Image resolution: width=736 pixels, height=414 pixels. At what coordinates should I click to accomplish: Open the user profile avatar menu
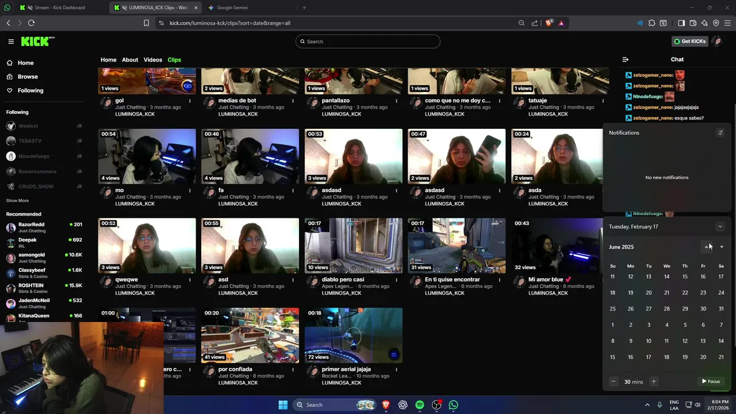tap(716, 41)
